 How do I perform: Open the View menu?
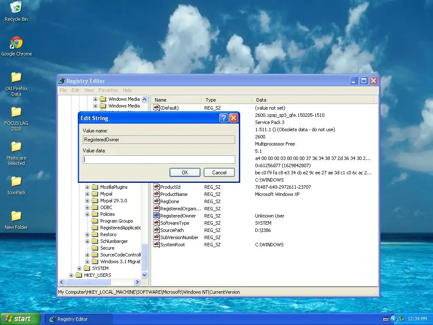[89, 90]
